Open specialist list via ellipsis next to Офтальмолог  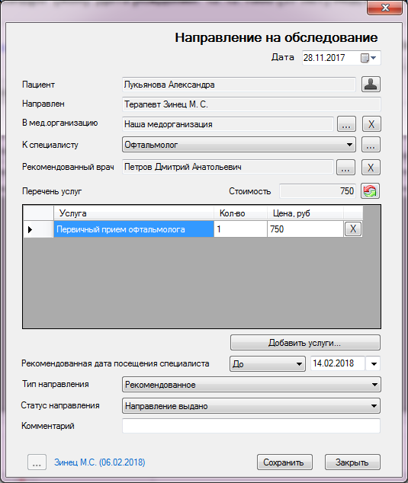tap(371, 145)
